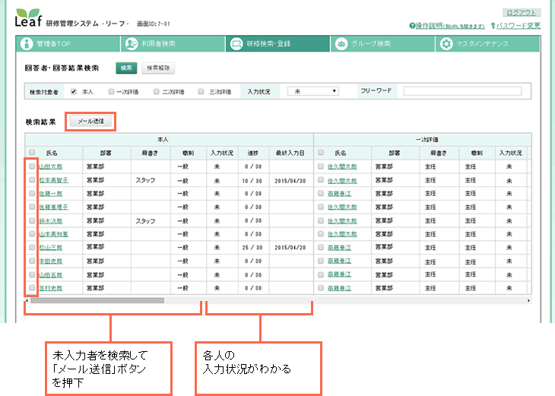The height and width of the screenshot is (396, 555).
Task: Click the date cell 2015/04/30
Action: [290, 181]
